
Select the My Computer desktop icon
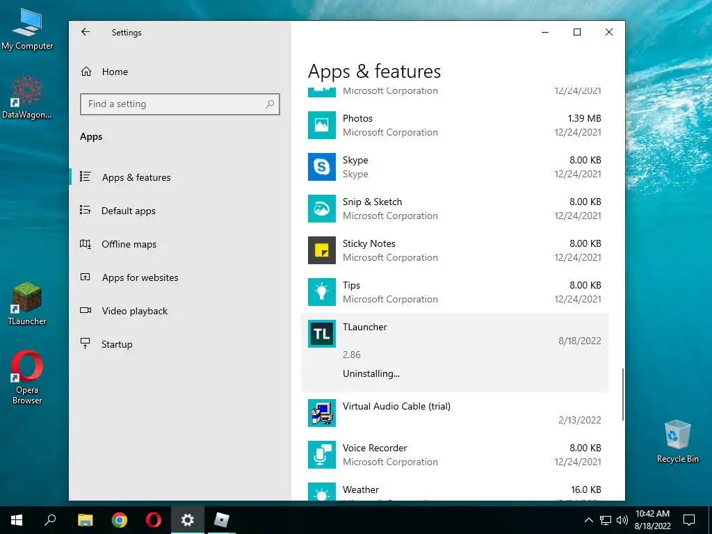point(27,29)
